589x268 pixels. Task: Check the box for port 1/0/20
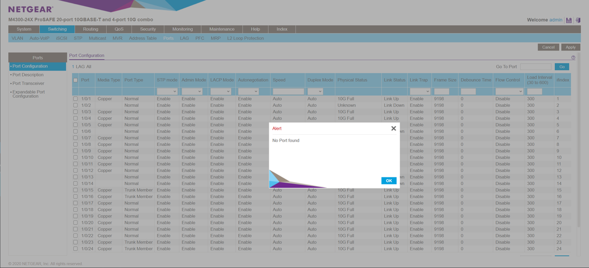click(x=75, y=223)
